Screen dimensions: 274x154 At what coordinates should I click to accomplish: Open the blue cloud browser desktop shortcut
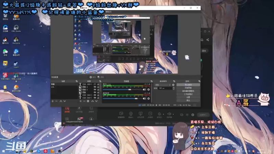click(x=5, y=28)
